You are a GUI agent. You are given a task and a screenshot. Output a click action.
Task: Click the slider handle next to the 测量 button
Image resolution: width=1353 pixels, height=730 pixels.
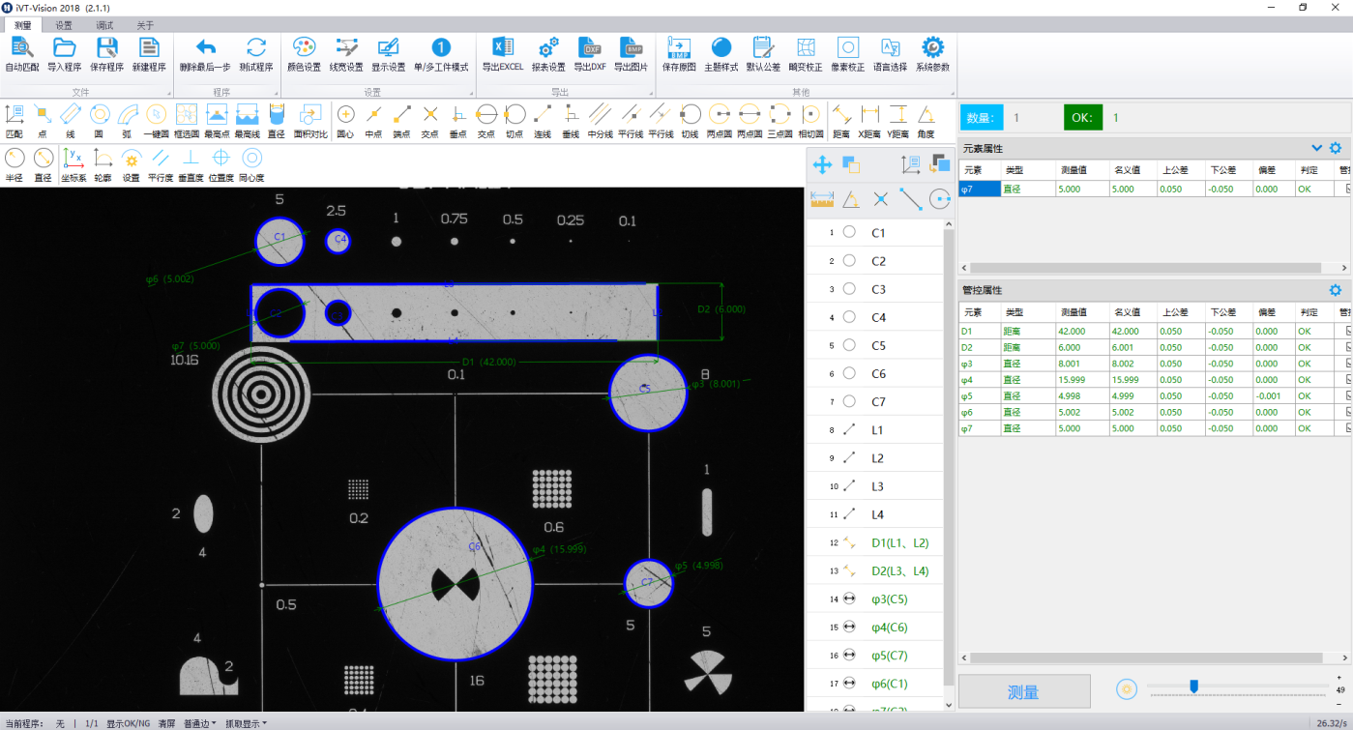point(1193,686)
